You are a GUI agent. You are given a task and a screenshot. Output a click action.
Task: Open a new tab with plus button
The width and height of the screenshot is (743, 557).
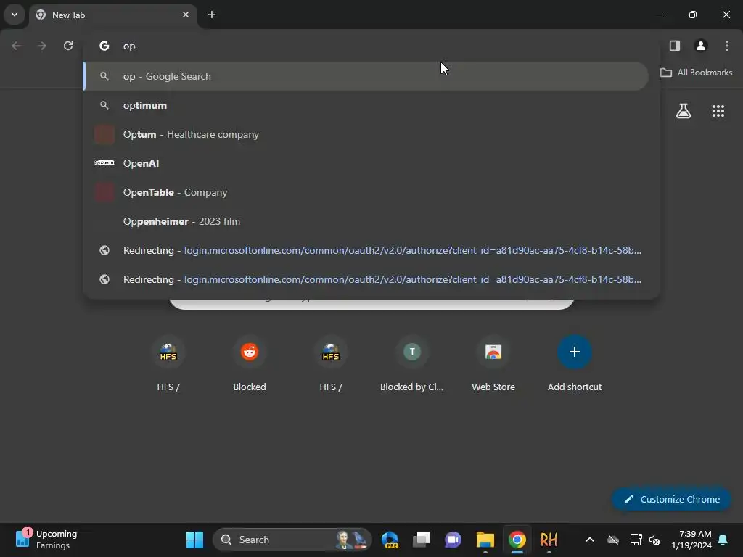point(212,15)
